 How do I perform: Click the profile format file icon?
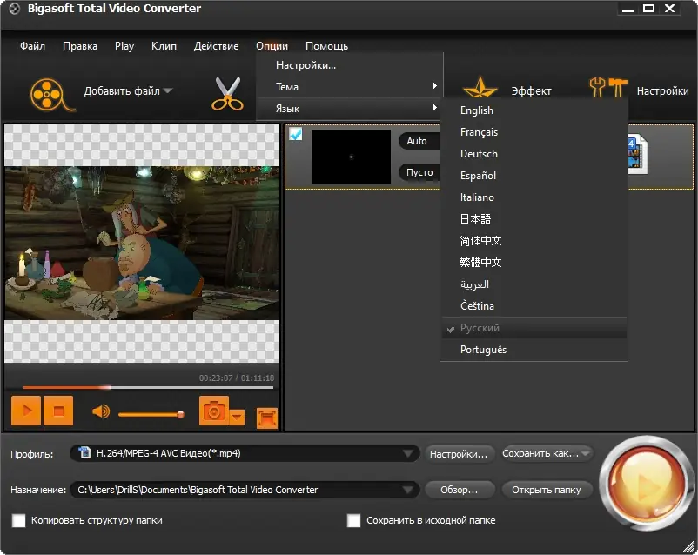pos(84,452)
